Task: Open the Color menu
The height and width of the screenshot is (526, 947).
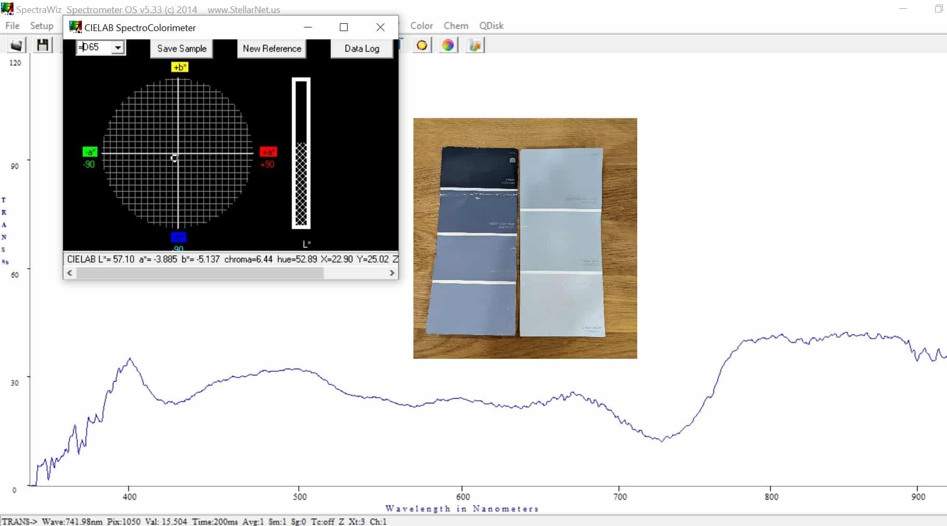Action: point(421,26)
